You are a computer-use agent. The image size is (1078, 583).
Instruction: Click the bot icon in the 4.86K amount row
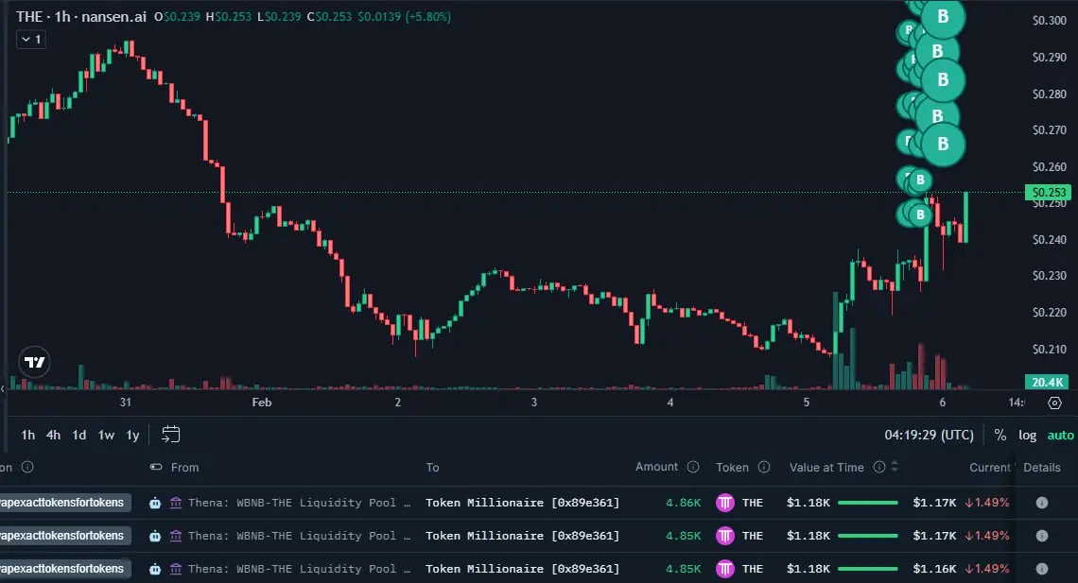point(155,503)
